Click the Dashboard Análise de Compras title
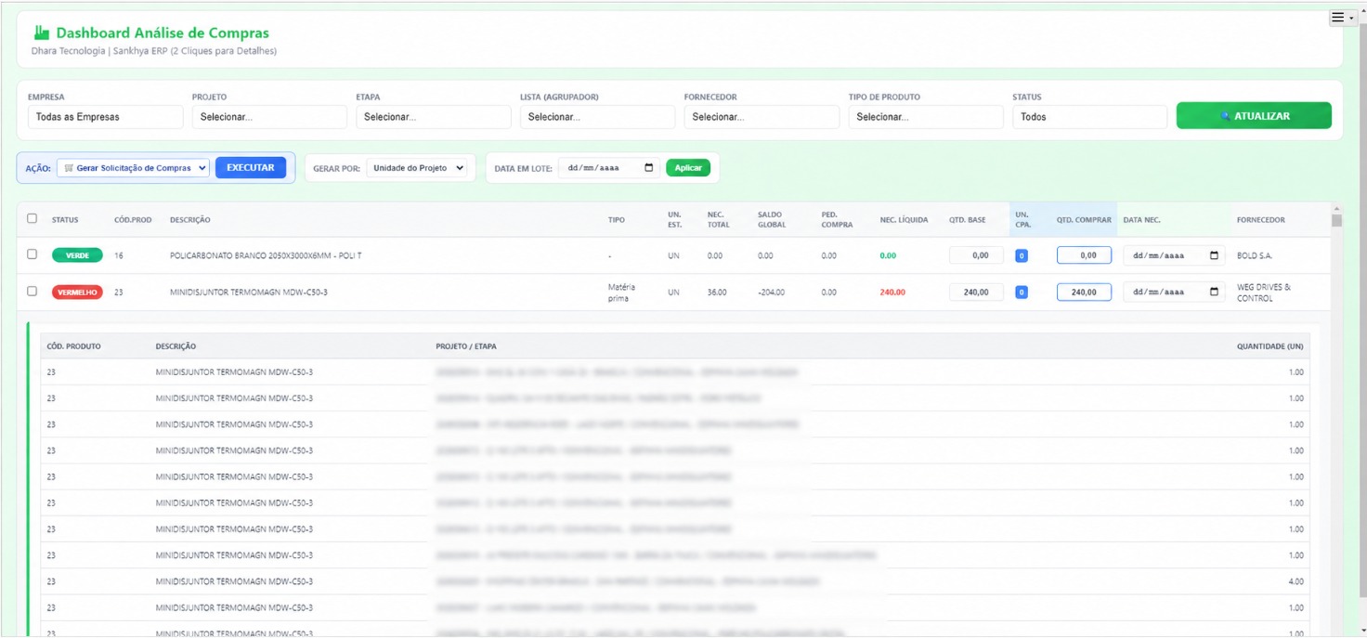This screenshot has height=638, width=1367. coord(163,33)
